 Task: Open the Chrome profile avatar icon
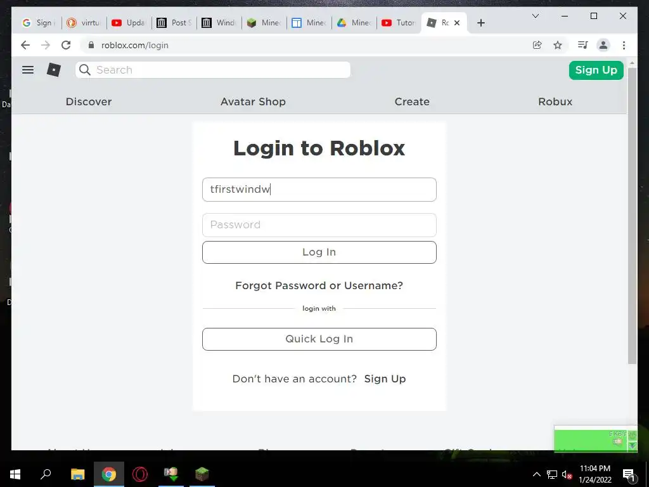coord(603,45)
